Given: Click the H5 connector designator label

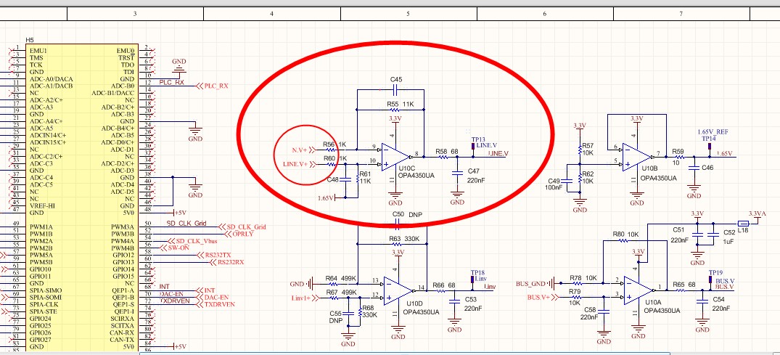Looking at the screenshot, I should pyautogui.click(x=29, y=40).
